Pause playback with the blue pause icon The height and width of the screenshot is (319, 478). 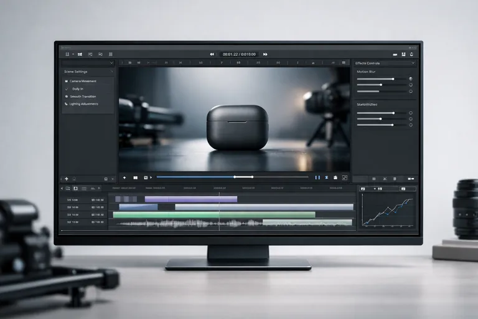point(317,178)
